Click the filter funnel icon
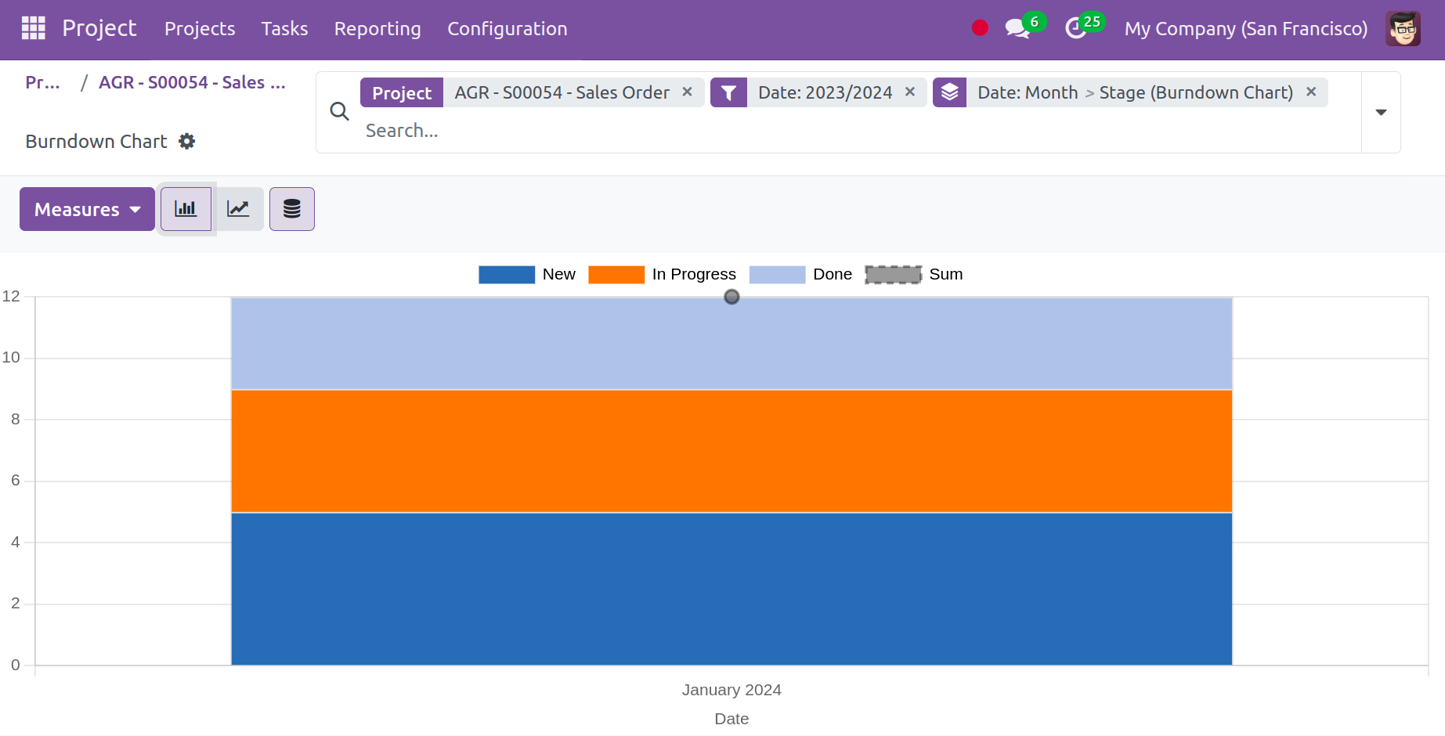 (x=728, y=92)
